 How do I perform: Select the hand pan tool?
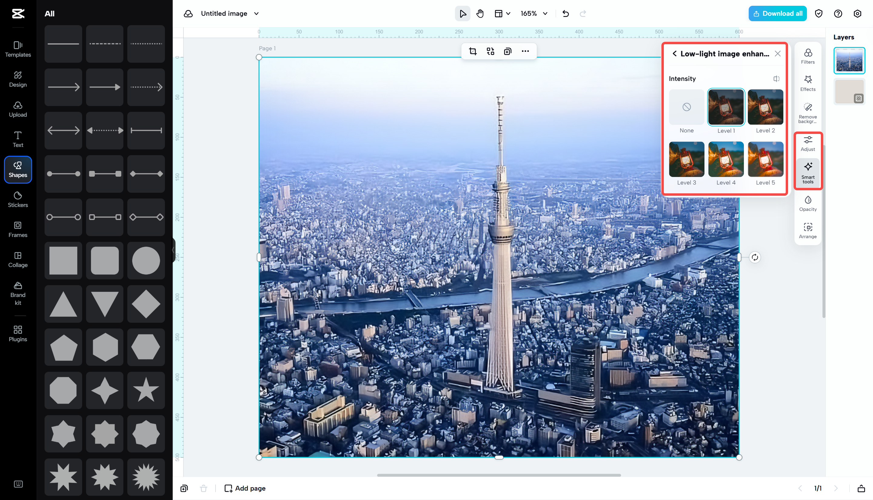tap(480, 14)
